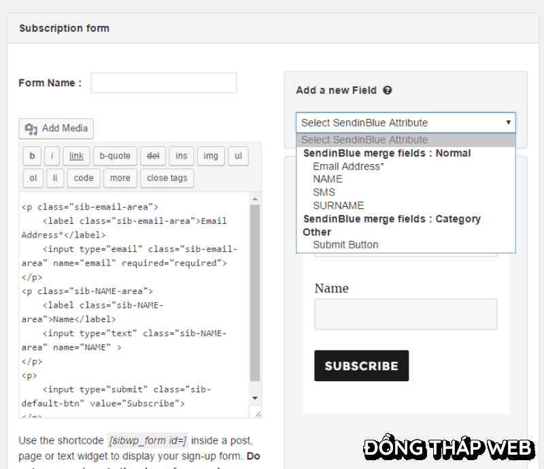
Task: Click the code editor vertical scrollbar thumb
Action: 255,293
